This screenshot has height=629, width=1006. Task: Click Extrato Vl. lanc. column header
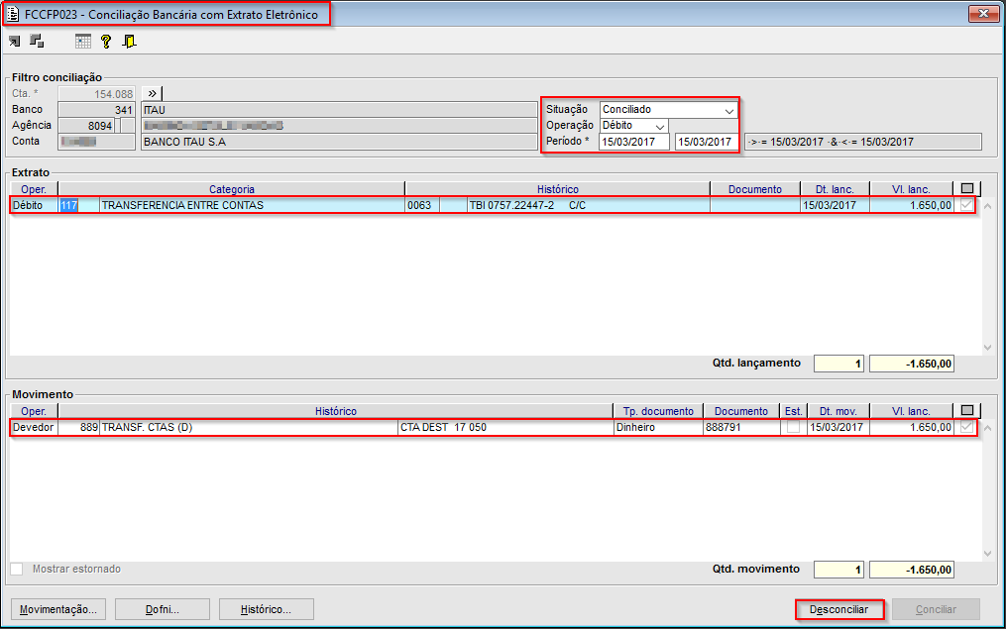click(911, 189)
